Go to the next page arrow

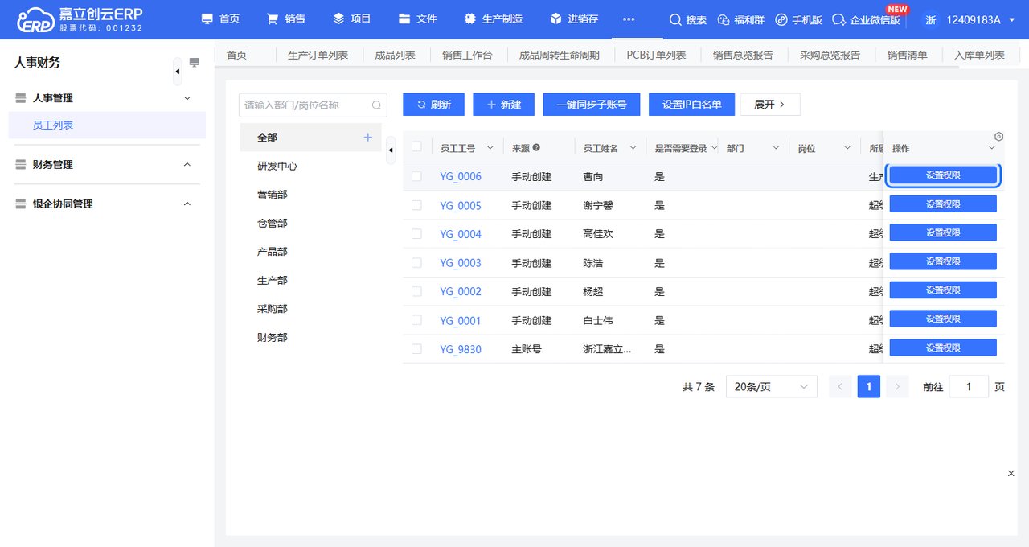897,387
